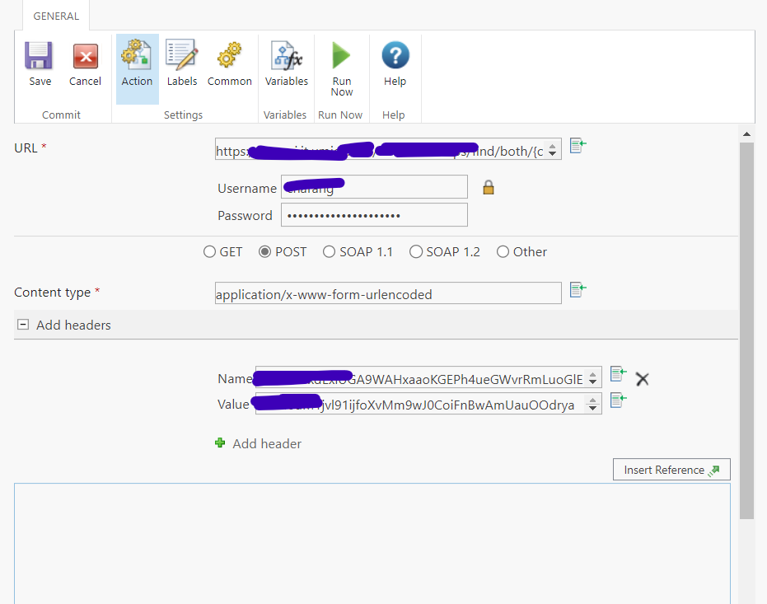Open the Common settings gears icon
The height and width of the screenshot is (604, 767).
(229, 54)
